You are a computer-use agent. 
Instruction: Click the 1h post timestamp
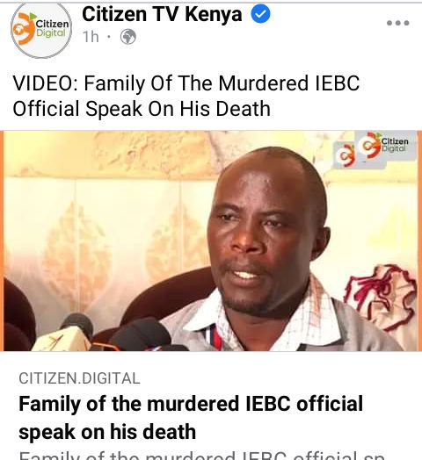91,37
